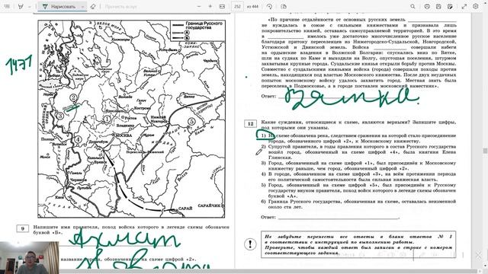Click statement 2 mentioning Елена Глинская
This screenshot has height=274, width=488.
[x=358, y=152]
